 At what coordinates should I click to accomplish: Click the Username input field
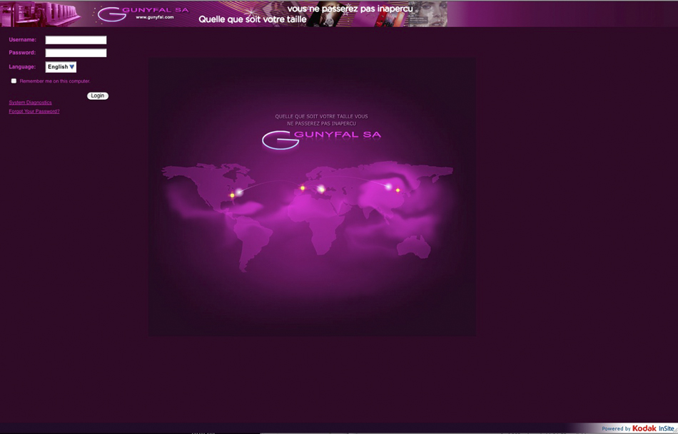[76, 40]
